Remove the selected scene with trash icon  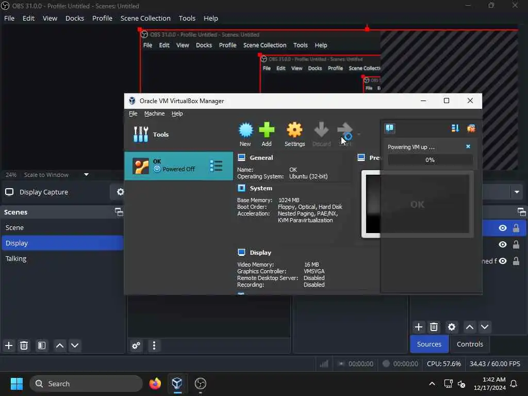click(24, 345)
